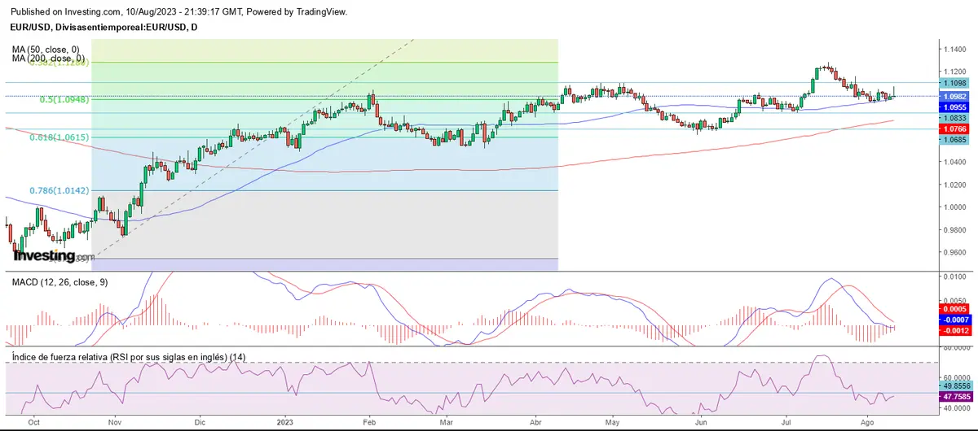Click the purple 47.7585 RSI value tag

pos(953,398)
